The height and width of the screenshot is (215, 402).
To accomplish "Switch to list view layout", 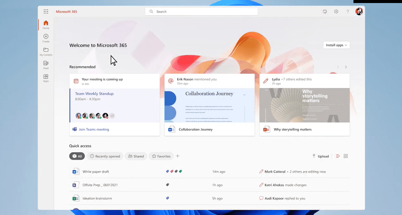I will coord(338,156).
